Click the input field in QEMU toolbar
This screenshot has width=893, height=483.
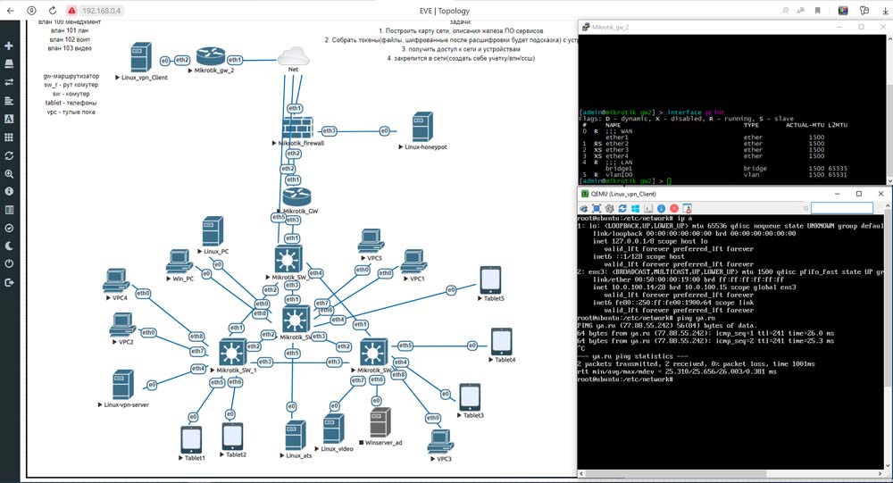840,208
